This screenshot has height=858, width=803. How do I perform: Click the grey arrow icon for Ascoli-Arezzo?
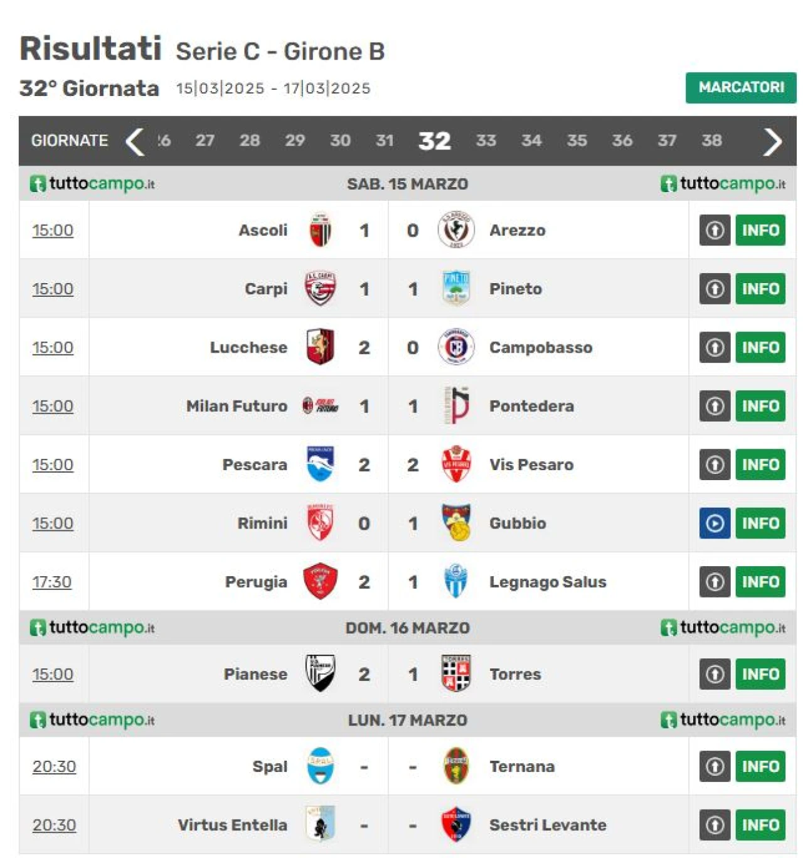pyautogui.click(x=715, y=230)
